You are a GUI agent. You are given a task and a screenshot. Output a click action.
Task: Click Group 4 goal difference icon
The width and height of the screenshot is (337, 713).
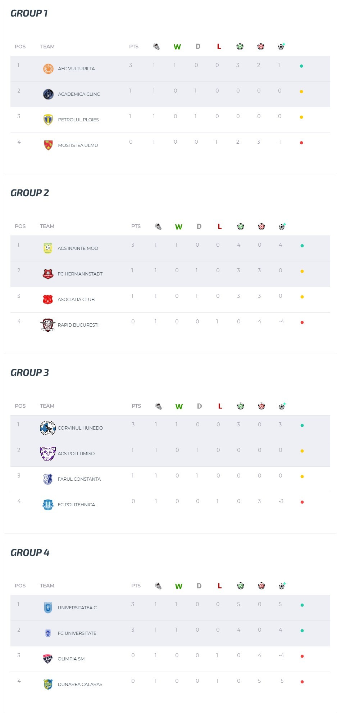tap(282, 586)
